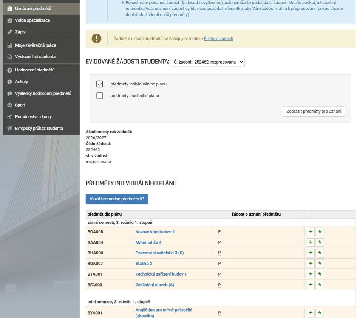This screenshot has height=318, width=357.
Task: Click Zobrazit předměty pro uznání button
Action: [314, 112]
